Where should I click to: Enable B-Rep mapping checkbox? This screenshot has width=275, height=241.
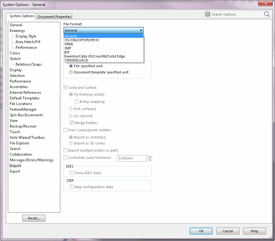click(x=77, y=102)
